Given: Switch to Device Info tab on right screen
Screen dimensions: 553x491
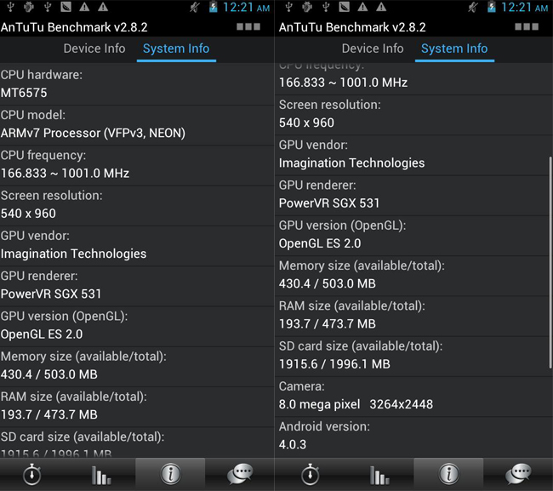Looking at the screenshot, I should 373,49.
